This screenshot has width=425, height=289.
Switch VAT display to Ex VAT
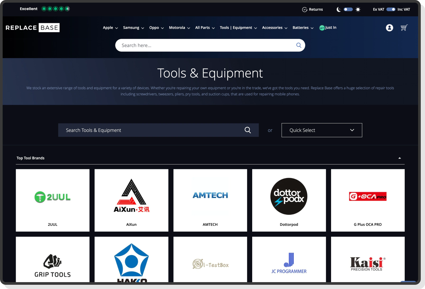point(378,9)
